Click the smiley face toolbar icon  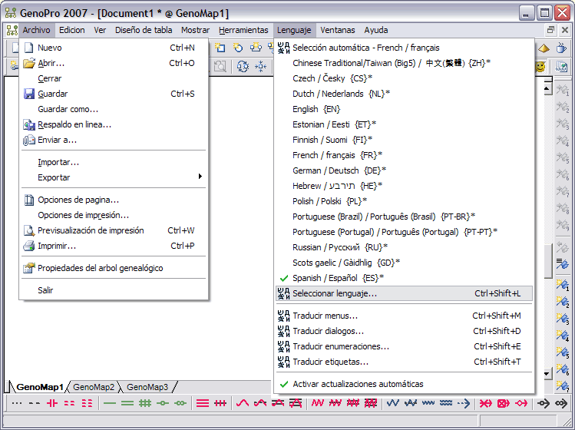540,67
